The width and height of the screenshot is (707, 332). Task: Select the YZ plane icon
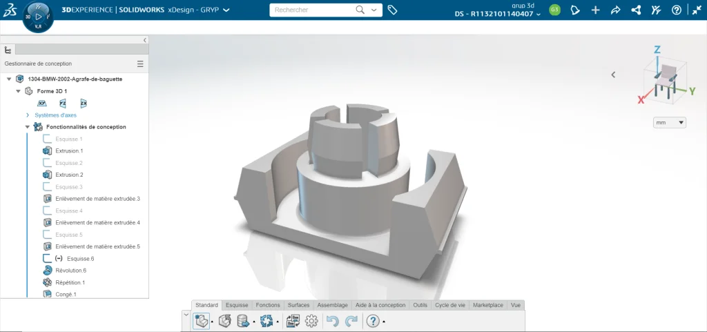click(63, 104)
